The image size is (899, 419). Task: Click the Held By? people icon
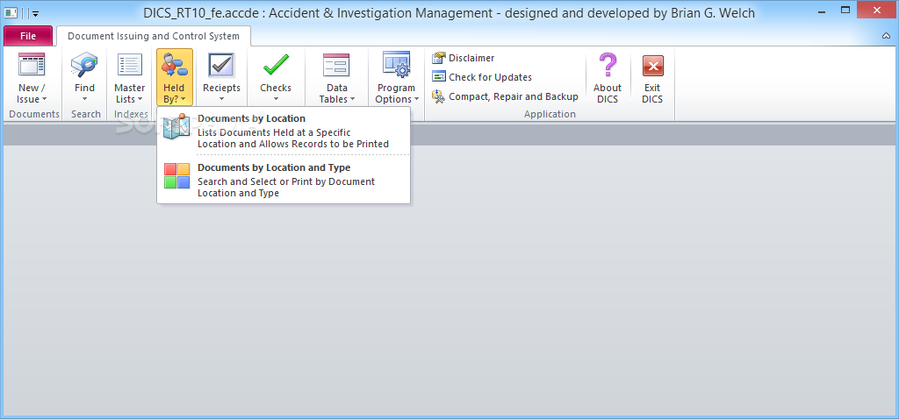(x=175, y=64)
